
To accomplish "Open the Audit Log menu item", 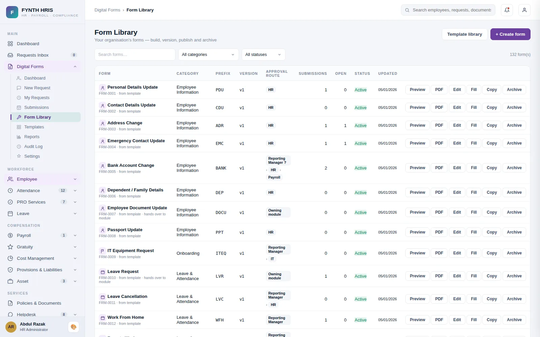I will 45,147.
